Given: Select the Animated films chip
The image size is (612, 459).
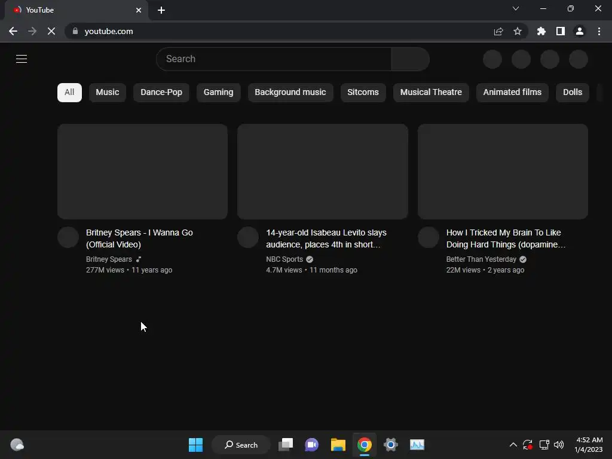Looking at the screenshot, I should [x=512, y=93].
